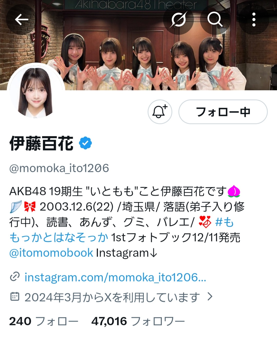Expand the chevron after the join date
The height and width of the screenshot is (342, 277).
[210, 297]
